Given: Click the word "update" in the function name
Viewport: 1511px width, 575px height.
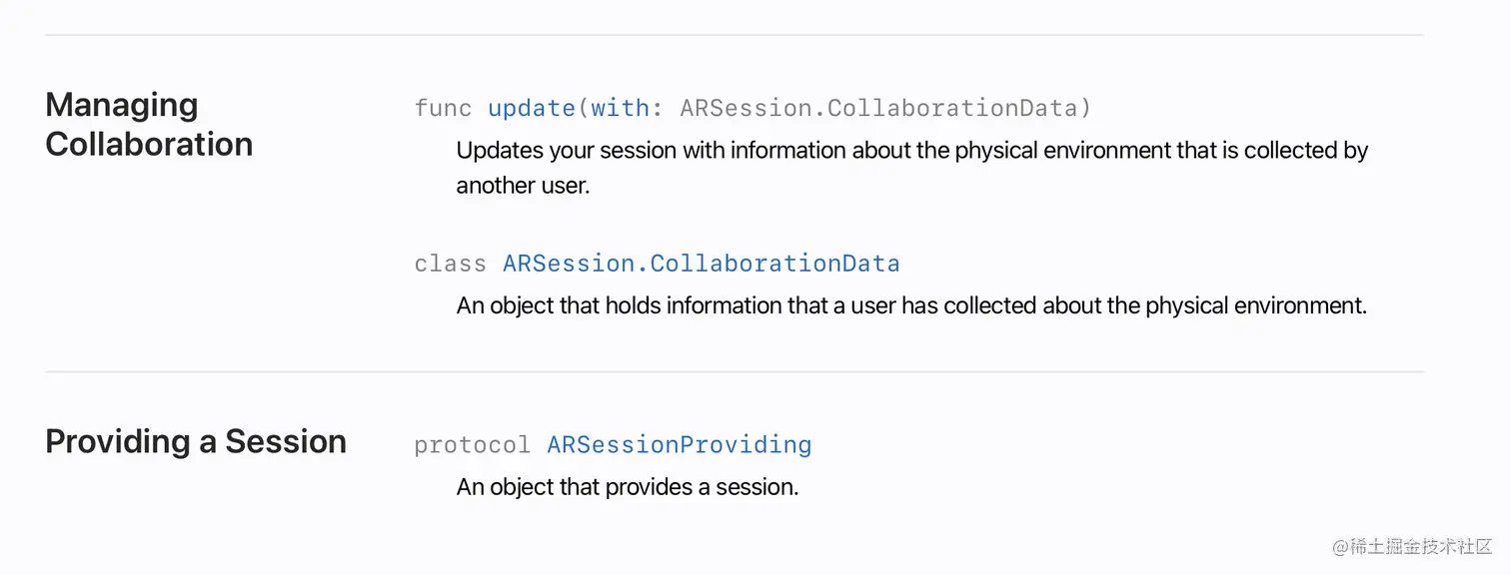Looking at the screenshot, I should tap(531, 108).
